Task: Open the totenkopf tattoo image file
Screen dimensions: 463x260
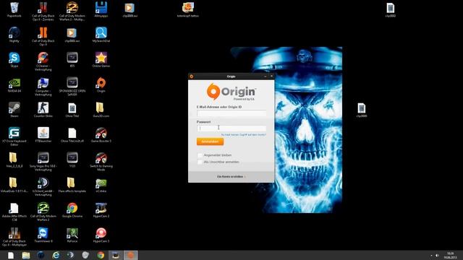Action: [x=188, y=9]
